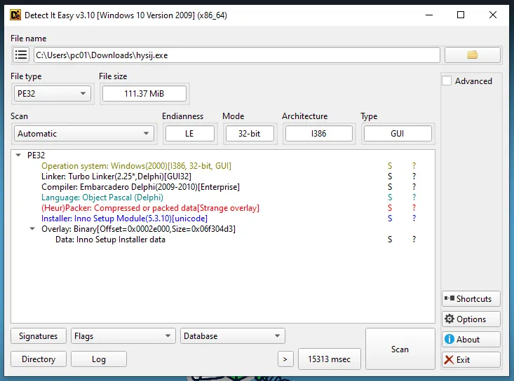Click the ? link on the Operation system row
Image resolution: width=514 pixels, height=381 pixels.
414,166
